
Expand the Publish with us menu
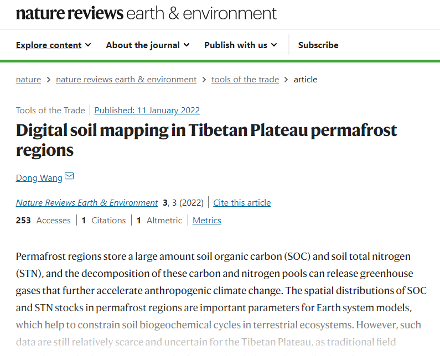pos(240,45)
